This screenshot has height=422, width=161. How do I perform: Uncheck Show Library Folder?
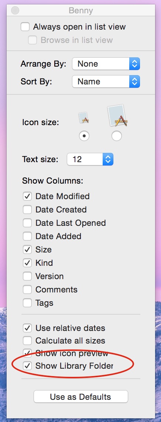[27, 366]
